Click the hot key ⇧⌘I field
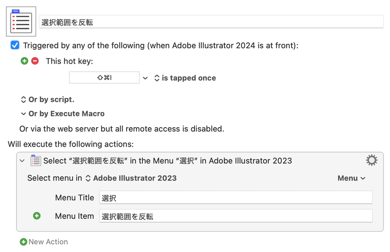Viewport: 390px width, 252px height. click(104, 78)
